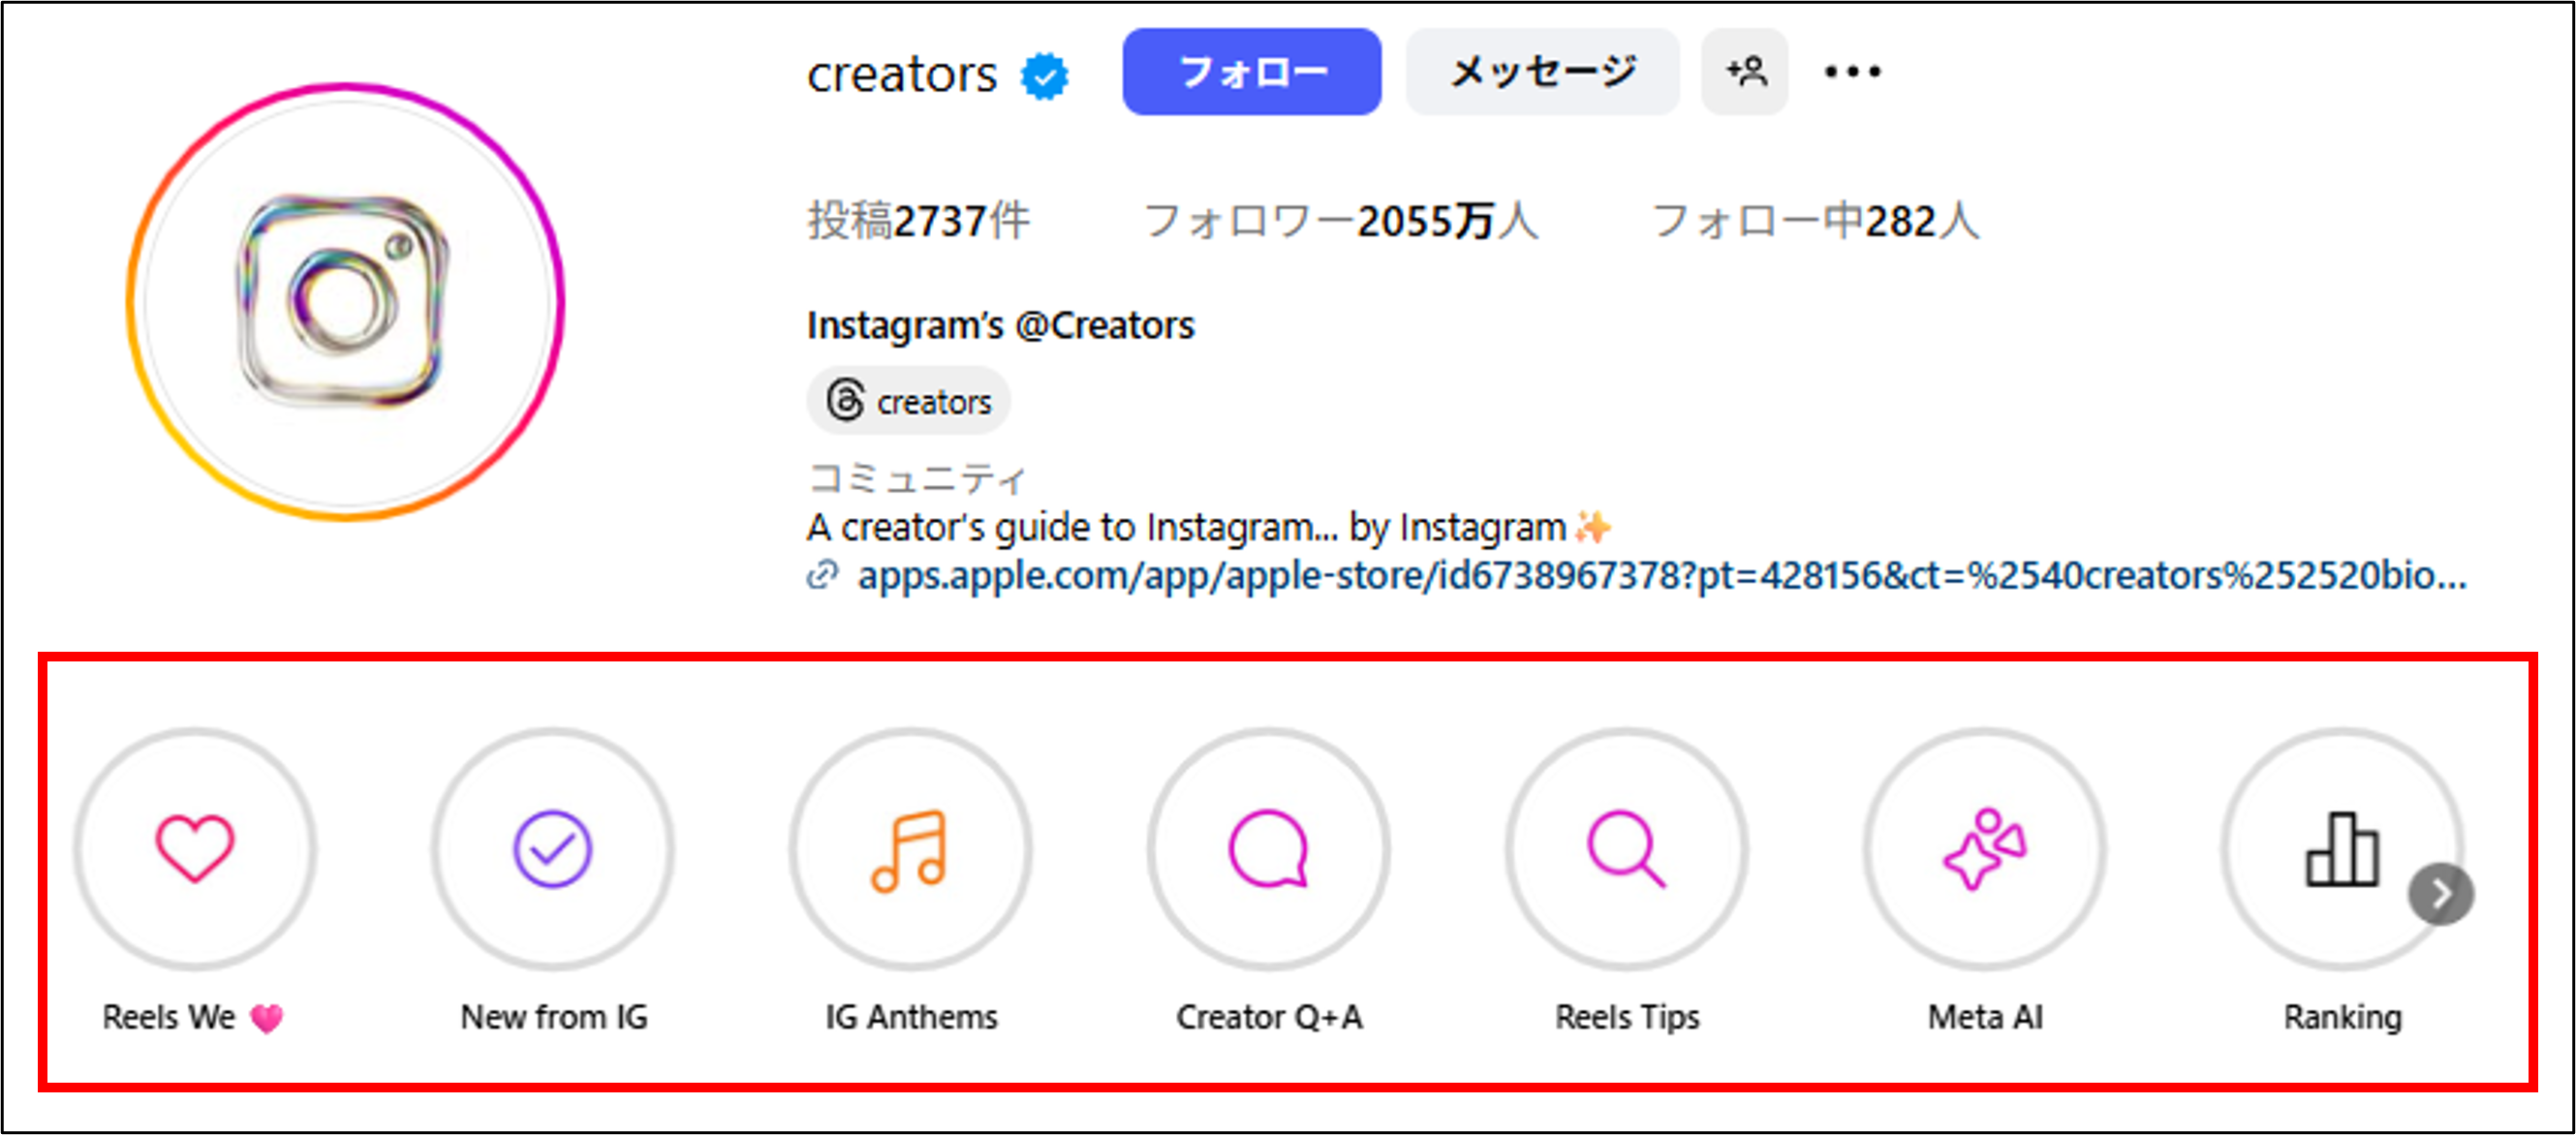Open the Reels Tips magnifier highlight
This screenshot has height=1135, width=2576.
[1626, 849]
